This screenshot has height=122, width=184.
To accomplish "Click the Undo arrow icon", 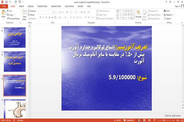I will click(10, 2).
